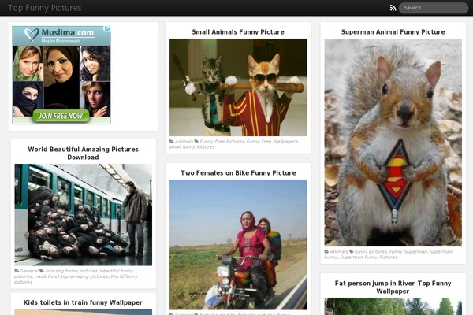Open the Muslima.com advertisement banner

[61, 75]
